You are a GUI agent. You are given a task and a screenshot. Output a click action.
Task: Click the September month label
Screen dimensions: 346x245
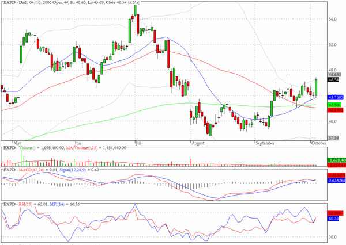coord(265,143)
